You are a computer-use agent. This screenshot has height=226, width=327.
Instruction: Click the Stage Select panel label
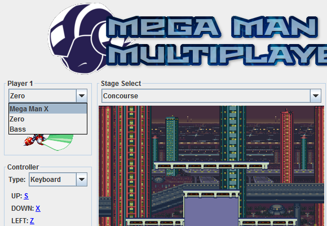[x=121, y=84]
